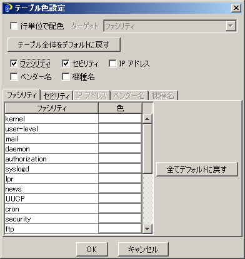Select the syslogd row

coord(51,169)
